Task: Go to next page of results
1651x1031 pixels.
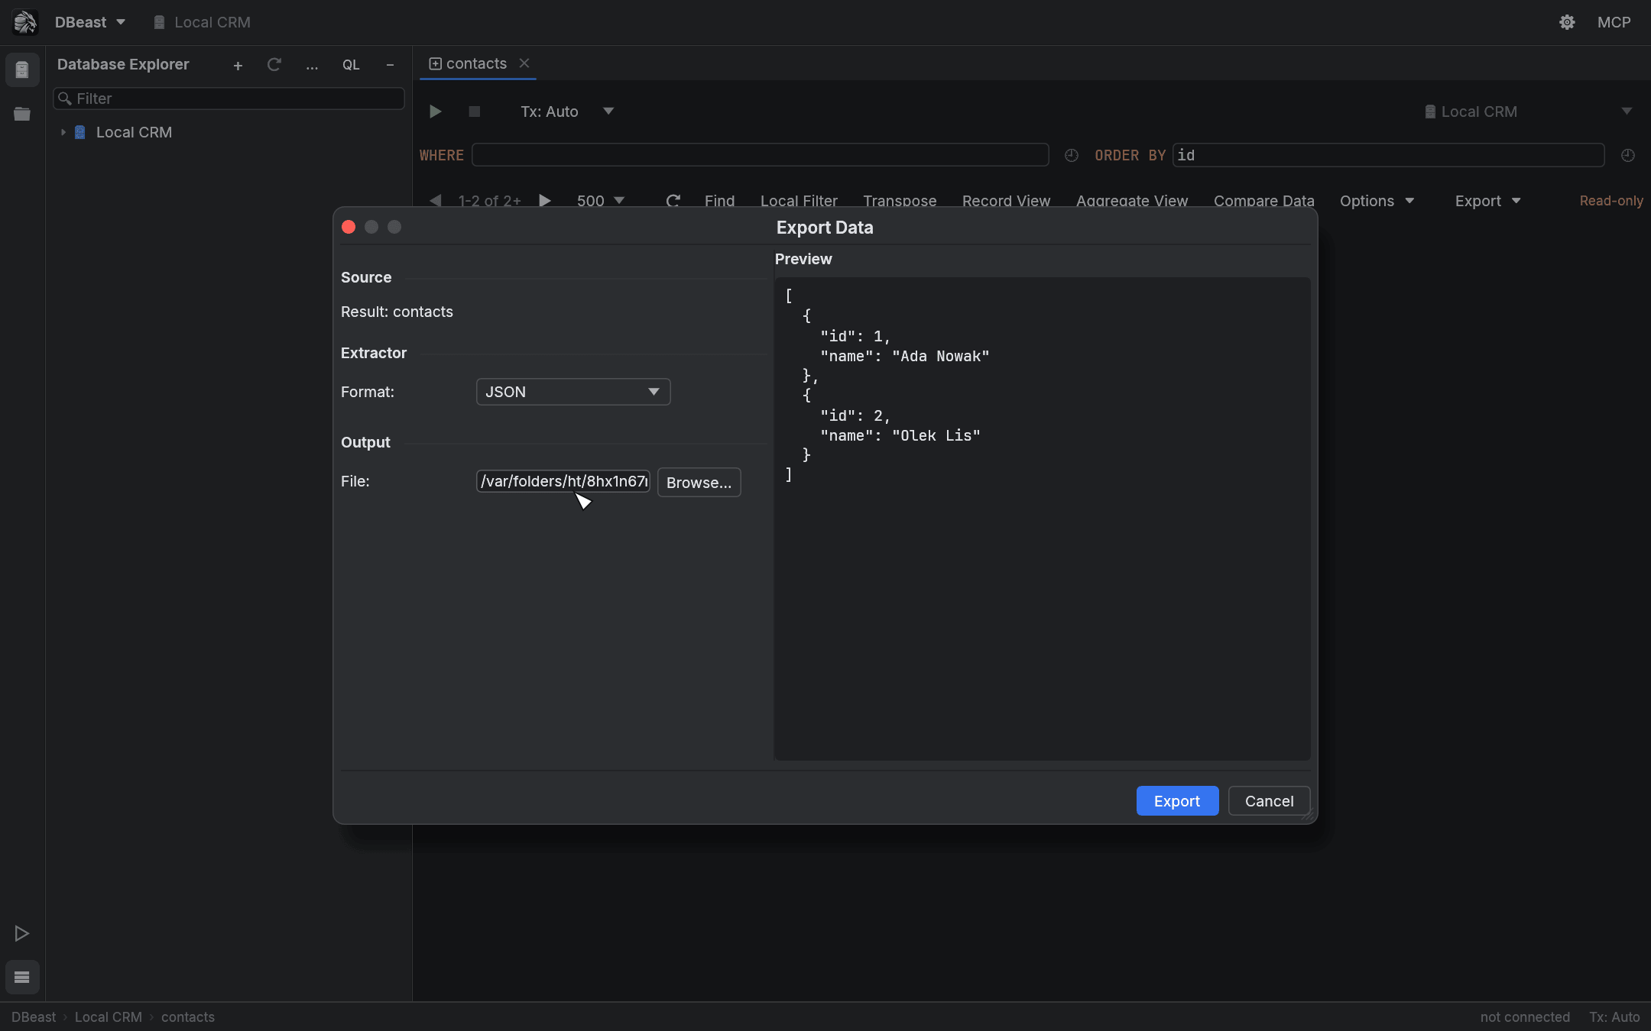Action: 545,200
